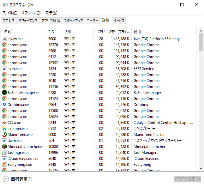Sort by the PID column header
This screenshot has width=204, height=187.
tap(54, 32)
